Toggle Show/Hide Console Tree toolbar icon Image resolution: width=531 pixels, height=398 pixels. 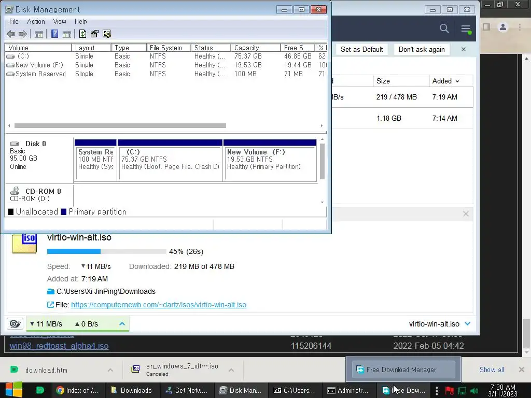click(39, 34)
